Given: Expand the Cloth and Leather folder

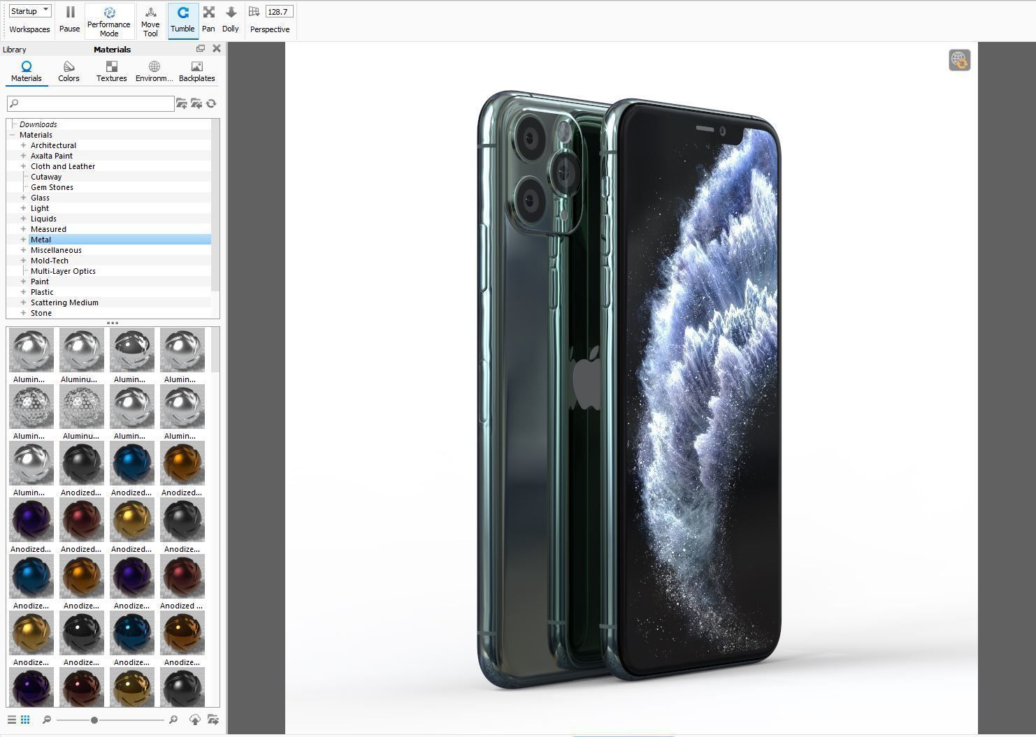Looking at the screenshot, I should [x=24, y=166].
